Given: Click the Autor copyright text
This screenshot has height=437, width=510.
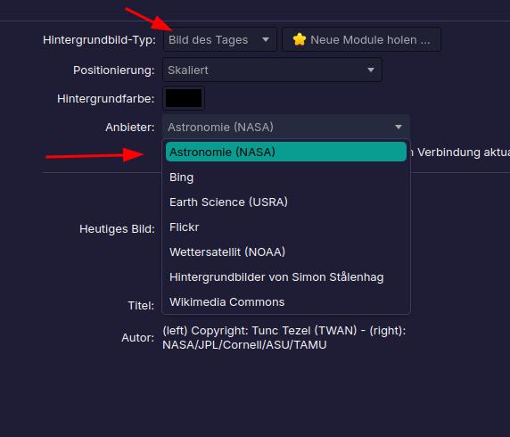Looking at the screenshot, I should pos(284,337).
